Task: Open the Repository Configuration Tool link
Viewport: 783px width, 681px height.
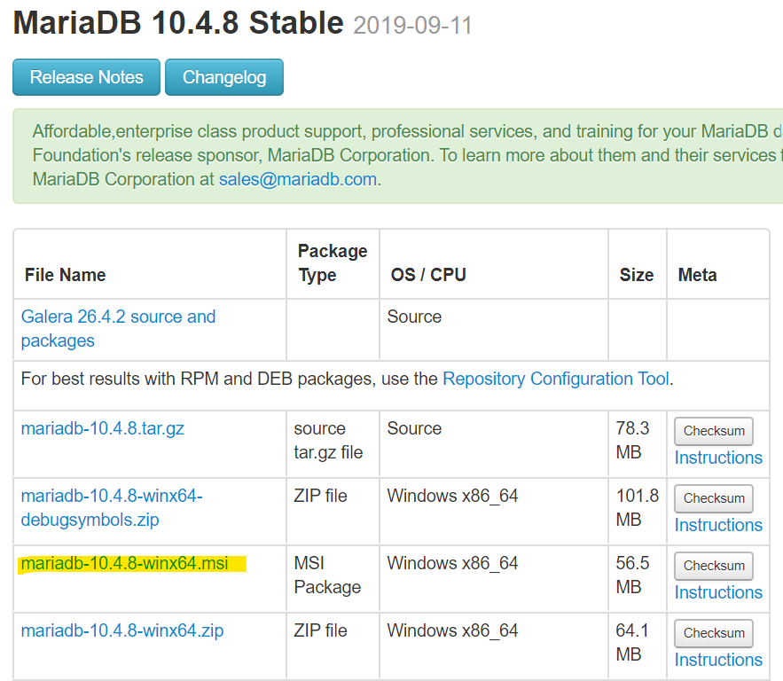Action: pyautogui.click(x=556, y=379)
